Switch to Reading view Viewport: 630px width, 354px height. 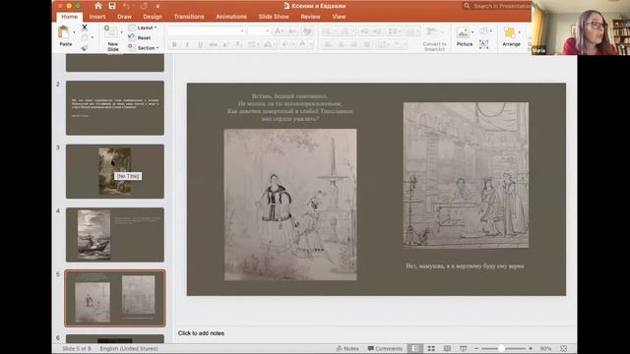pos(447,348)
